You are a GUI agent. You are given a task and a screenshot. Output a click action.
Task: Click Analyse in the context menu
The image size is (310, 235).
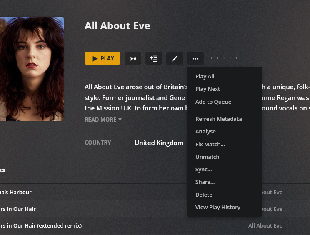point(225,132)
